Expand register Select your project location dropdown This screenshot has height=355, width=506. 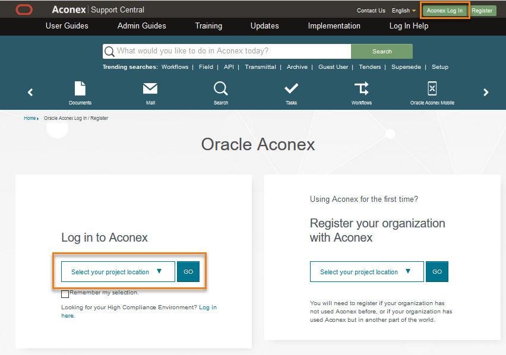point(367,271)
